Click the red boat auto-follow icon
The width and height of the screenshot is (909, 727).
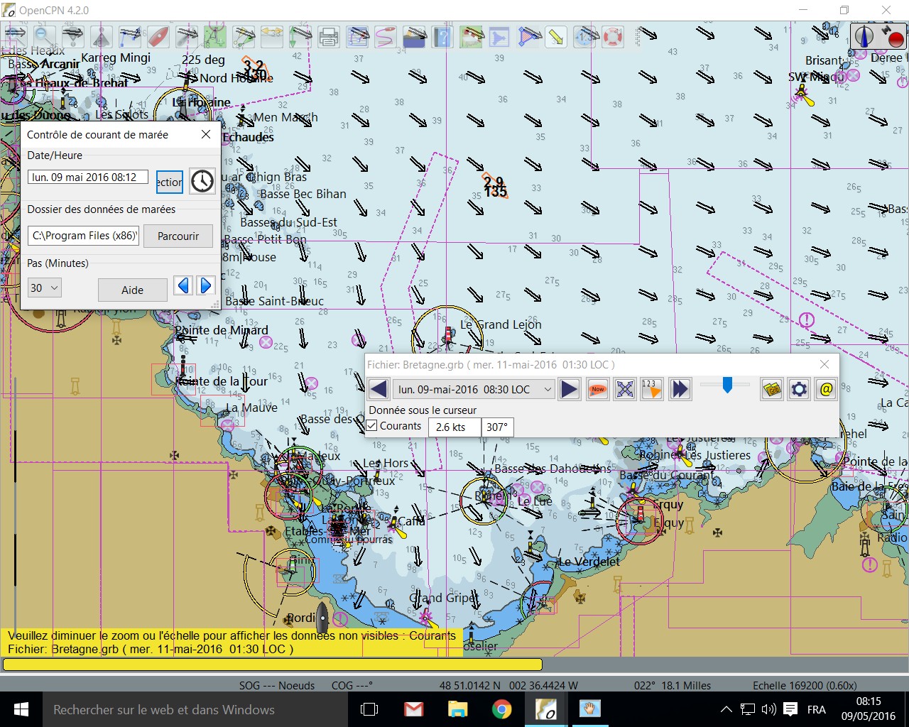click(x=158, y=36)
